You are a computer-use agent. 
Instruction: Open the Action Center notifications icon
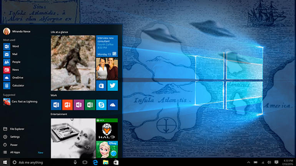click(x=276, y=162)
